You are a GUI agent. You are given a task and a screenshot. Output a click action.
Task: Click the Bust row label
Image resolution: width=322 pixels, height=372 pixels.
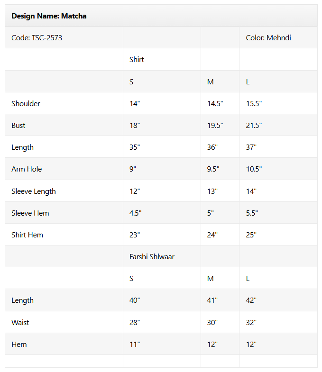tap(18, 126)
